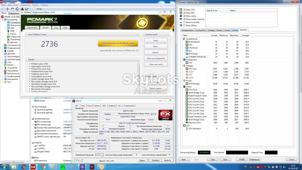Expand the Сервер tree node
The width and height of the screenshot is (302, 170).
point(2,51)
